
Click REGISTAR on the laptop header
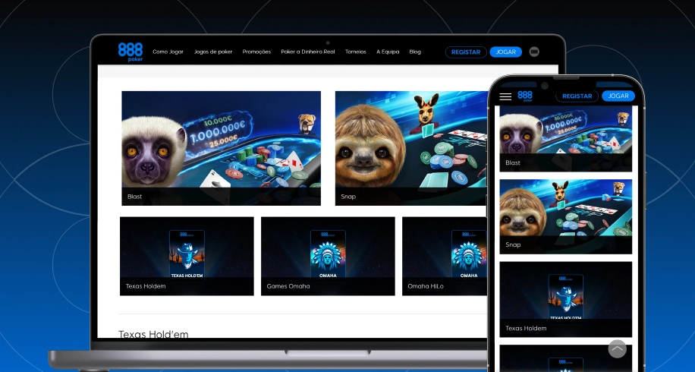pos(466,52)
